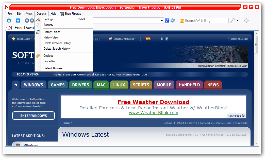The width and height of the screenshot is (266, 159).
Task: Open the WINDOWS category tab
Action: click(x=34, y=85)
